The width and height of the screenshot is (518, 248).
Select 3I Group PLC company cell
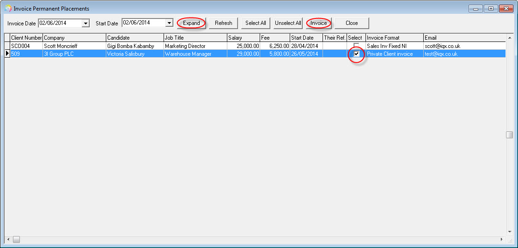pos(74,54)
